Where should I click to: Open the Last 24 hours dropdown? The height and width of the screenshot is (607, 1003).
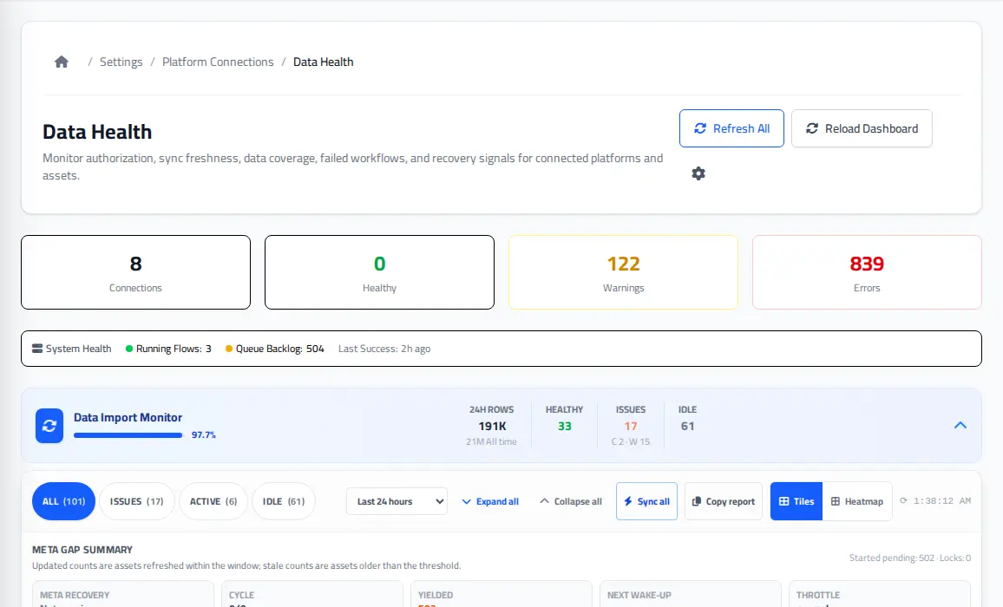(397, 501)
